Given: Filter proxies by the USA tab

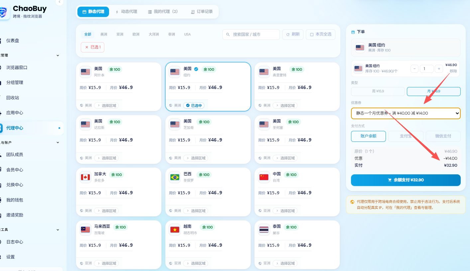Looking at the screenshot, I should tap(187, 34).
